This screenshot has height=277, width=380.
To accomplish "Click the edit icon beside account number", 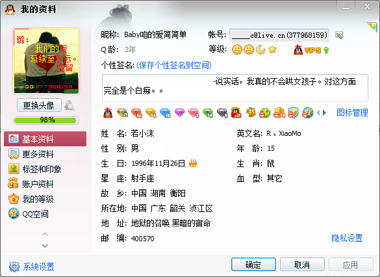I will point(339,35).
